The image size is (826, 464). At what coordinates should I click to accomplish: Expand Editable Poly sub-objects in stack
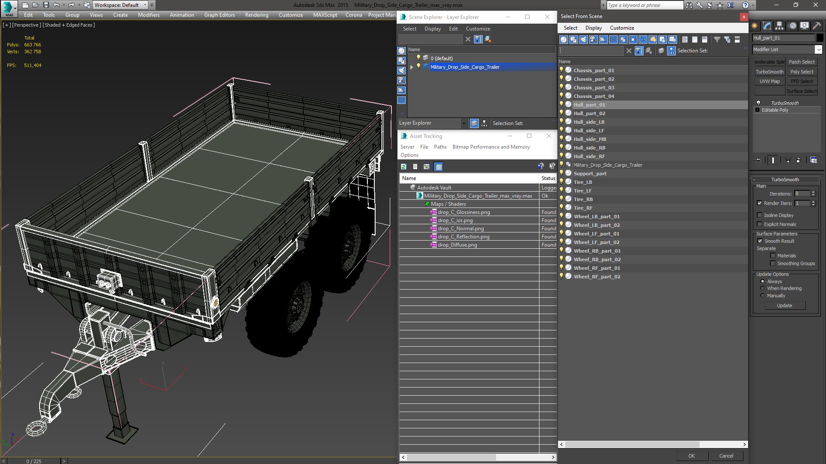(x=757, y=110)
